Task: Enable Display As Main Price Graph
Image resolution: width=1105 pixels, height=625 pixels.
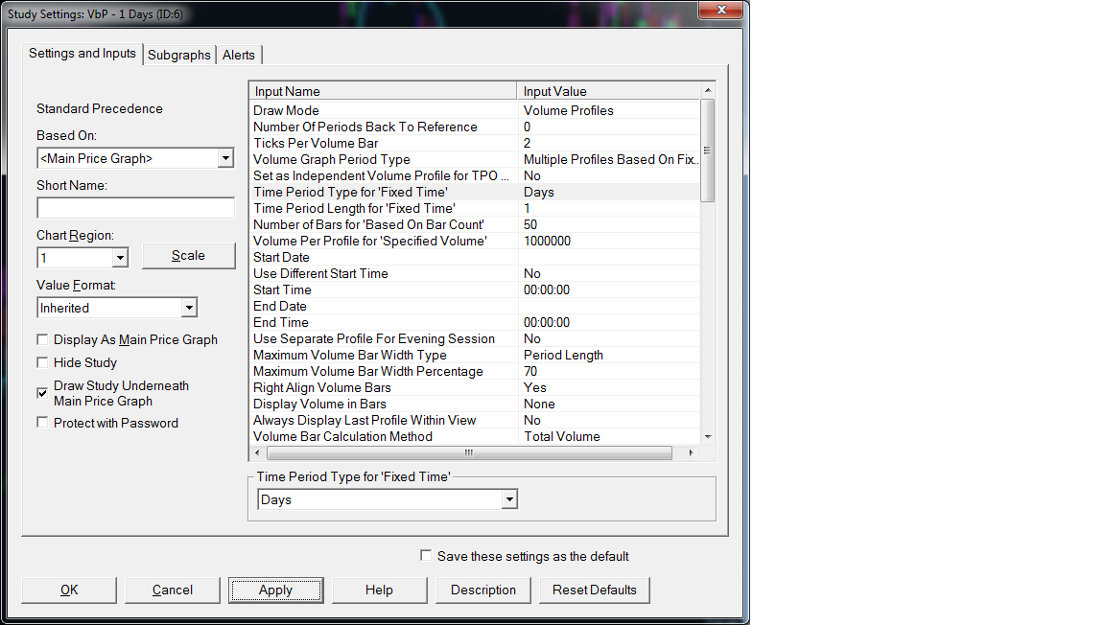Action: [x=42, y=339]
